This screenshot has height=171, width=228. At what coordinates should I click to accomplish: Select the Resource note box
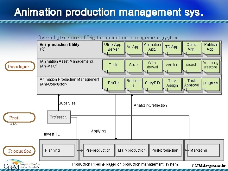[134, 84]
